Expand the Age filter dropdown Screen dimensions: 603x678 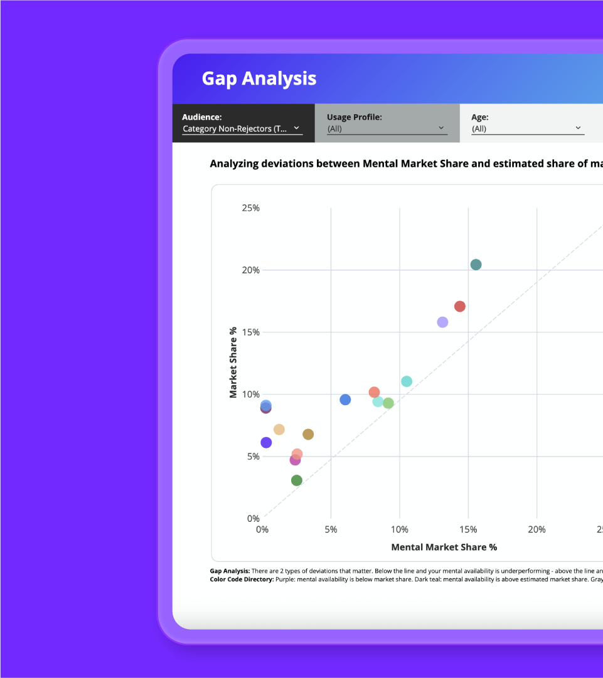coord(527,129)
